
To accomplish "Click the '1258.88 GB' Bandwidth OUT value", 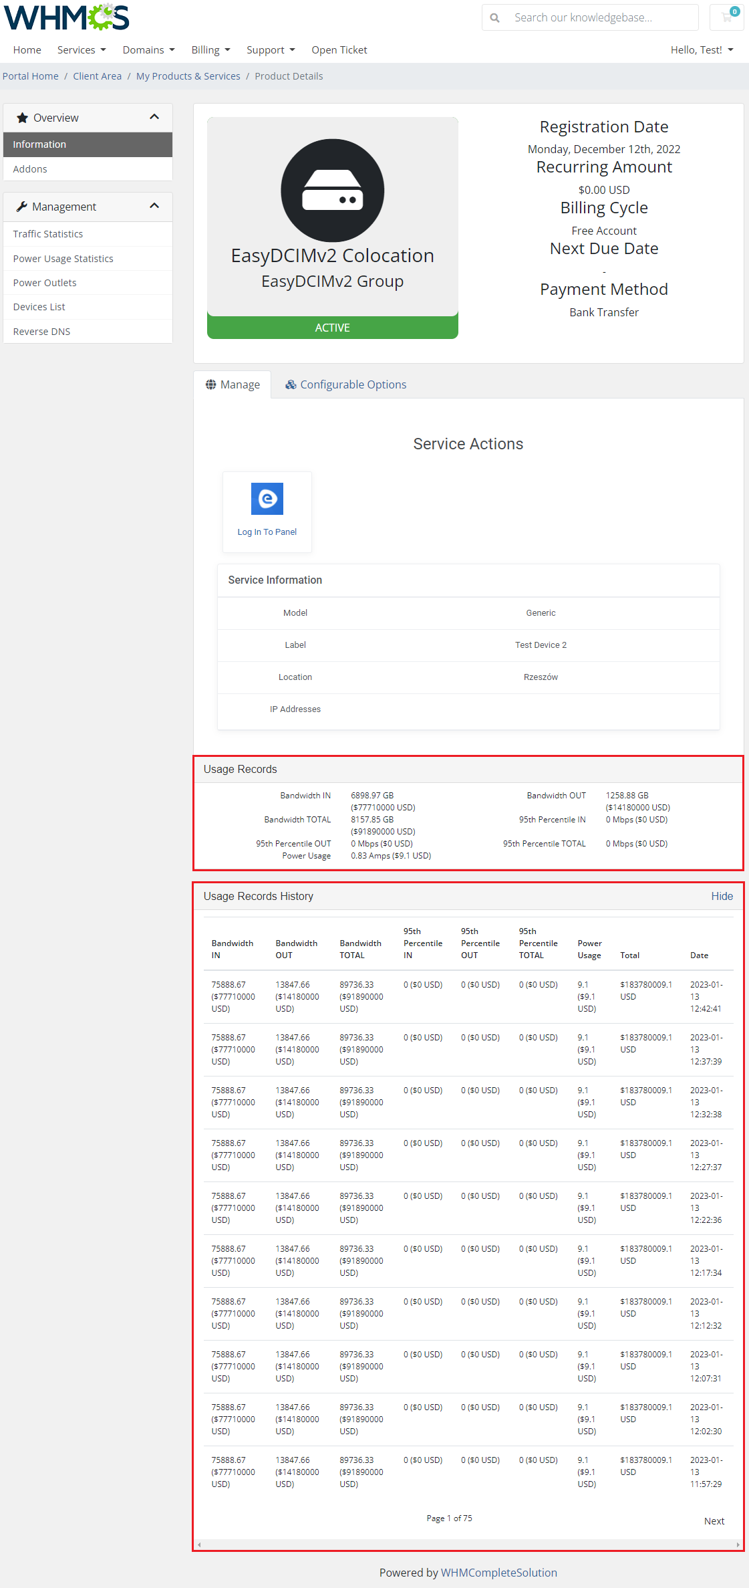I will [627, 796].
